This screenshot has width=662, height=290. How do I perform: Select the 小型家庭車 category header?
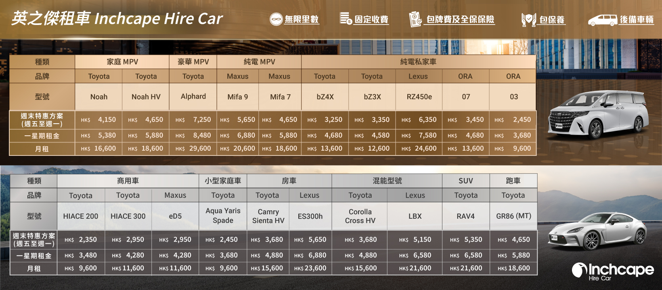(x=223, y=181)
